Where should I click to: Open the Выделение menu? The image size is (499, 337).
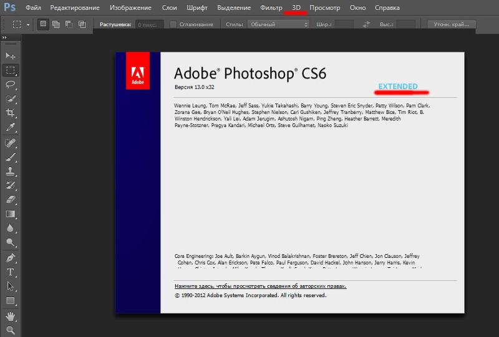234,7
